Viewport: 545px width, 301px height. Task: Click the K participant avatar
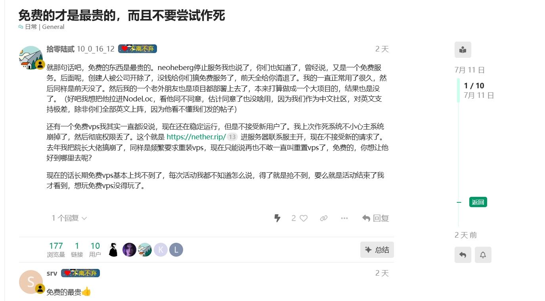tap(161, 250)
